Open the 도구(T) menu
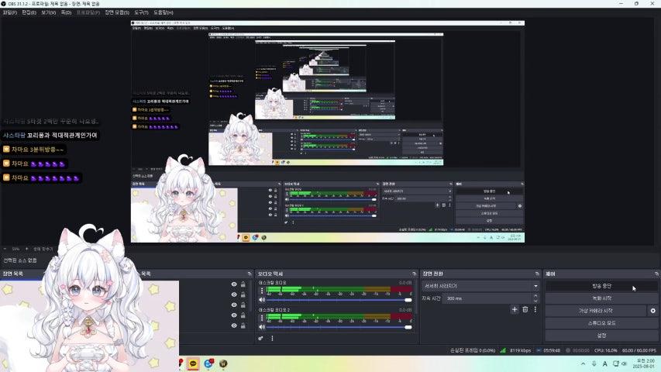The image size is (661, 372). (141, 12)
